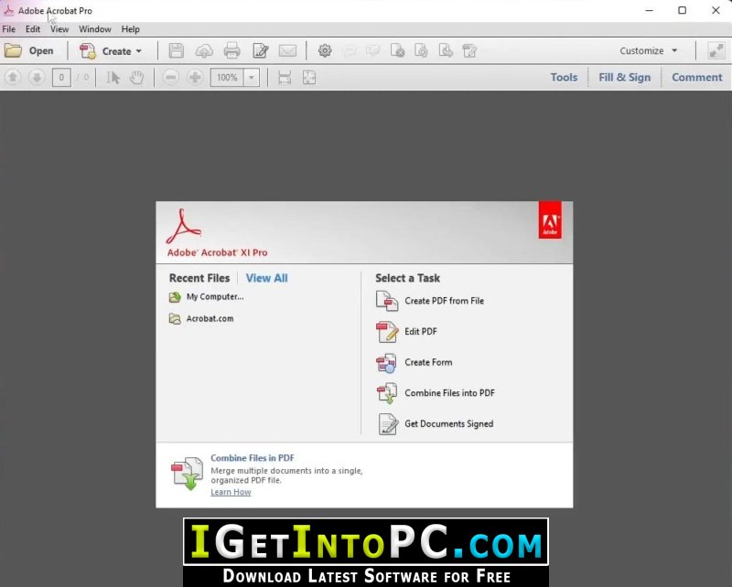The height and width of the screenshot is (587, 732).
Task: Open the Window menu
Action: (x=95, y=29)
